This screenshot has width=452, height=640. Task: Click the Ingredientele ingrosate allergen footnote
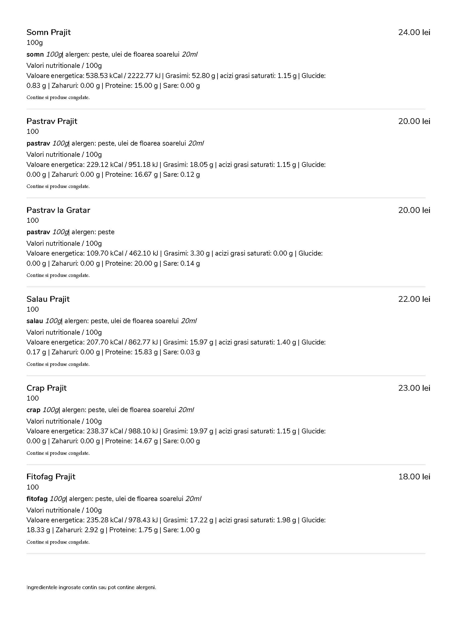click(x=91, y=587)
